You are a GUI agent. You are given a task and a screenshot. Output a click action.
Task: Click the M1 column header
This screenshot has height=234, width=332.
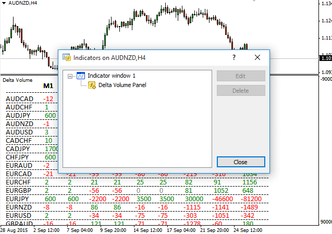pos(48,85)
